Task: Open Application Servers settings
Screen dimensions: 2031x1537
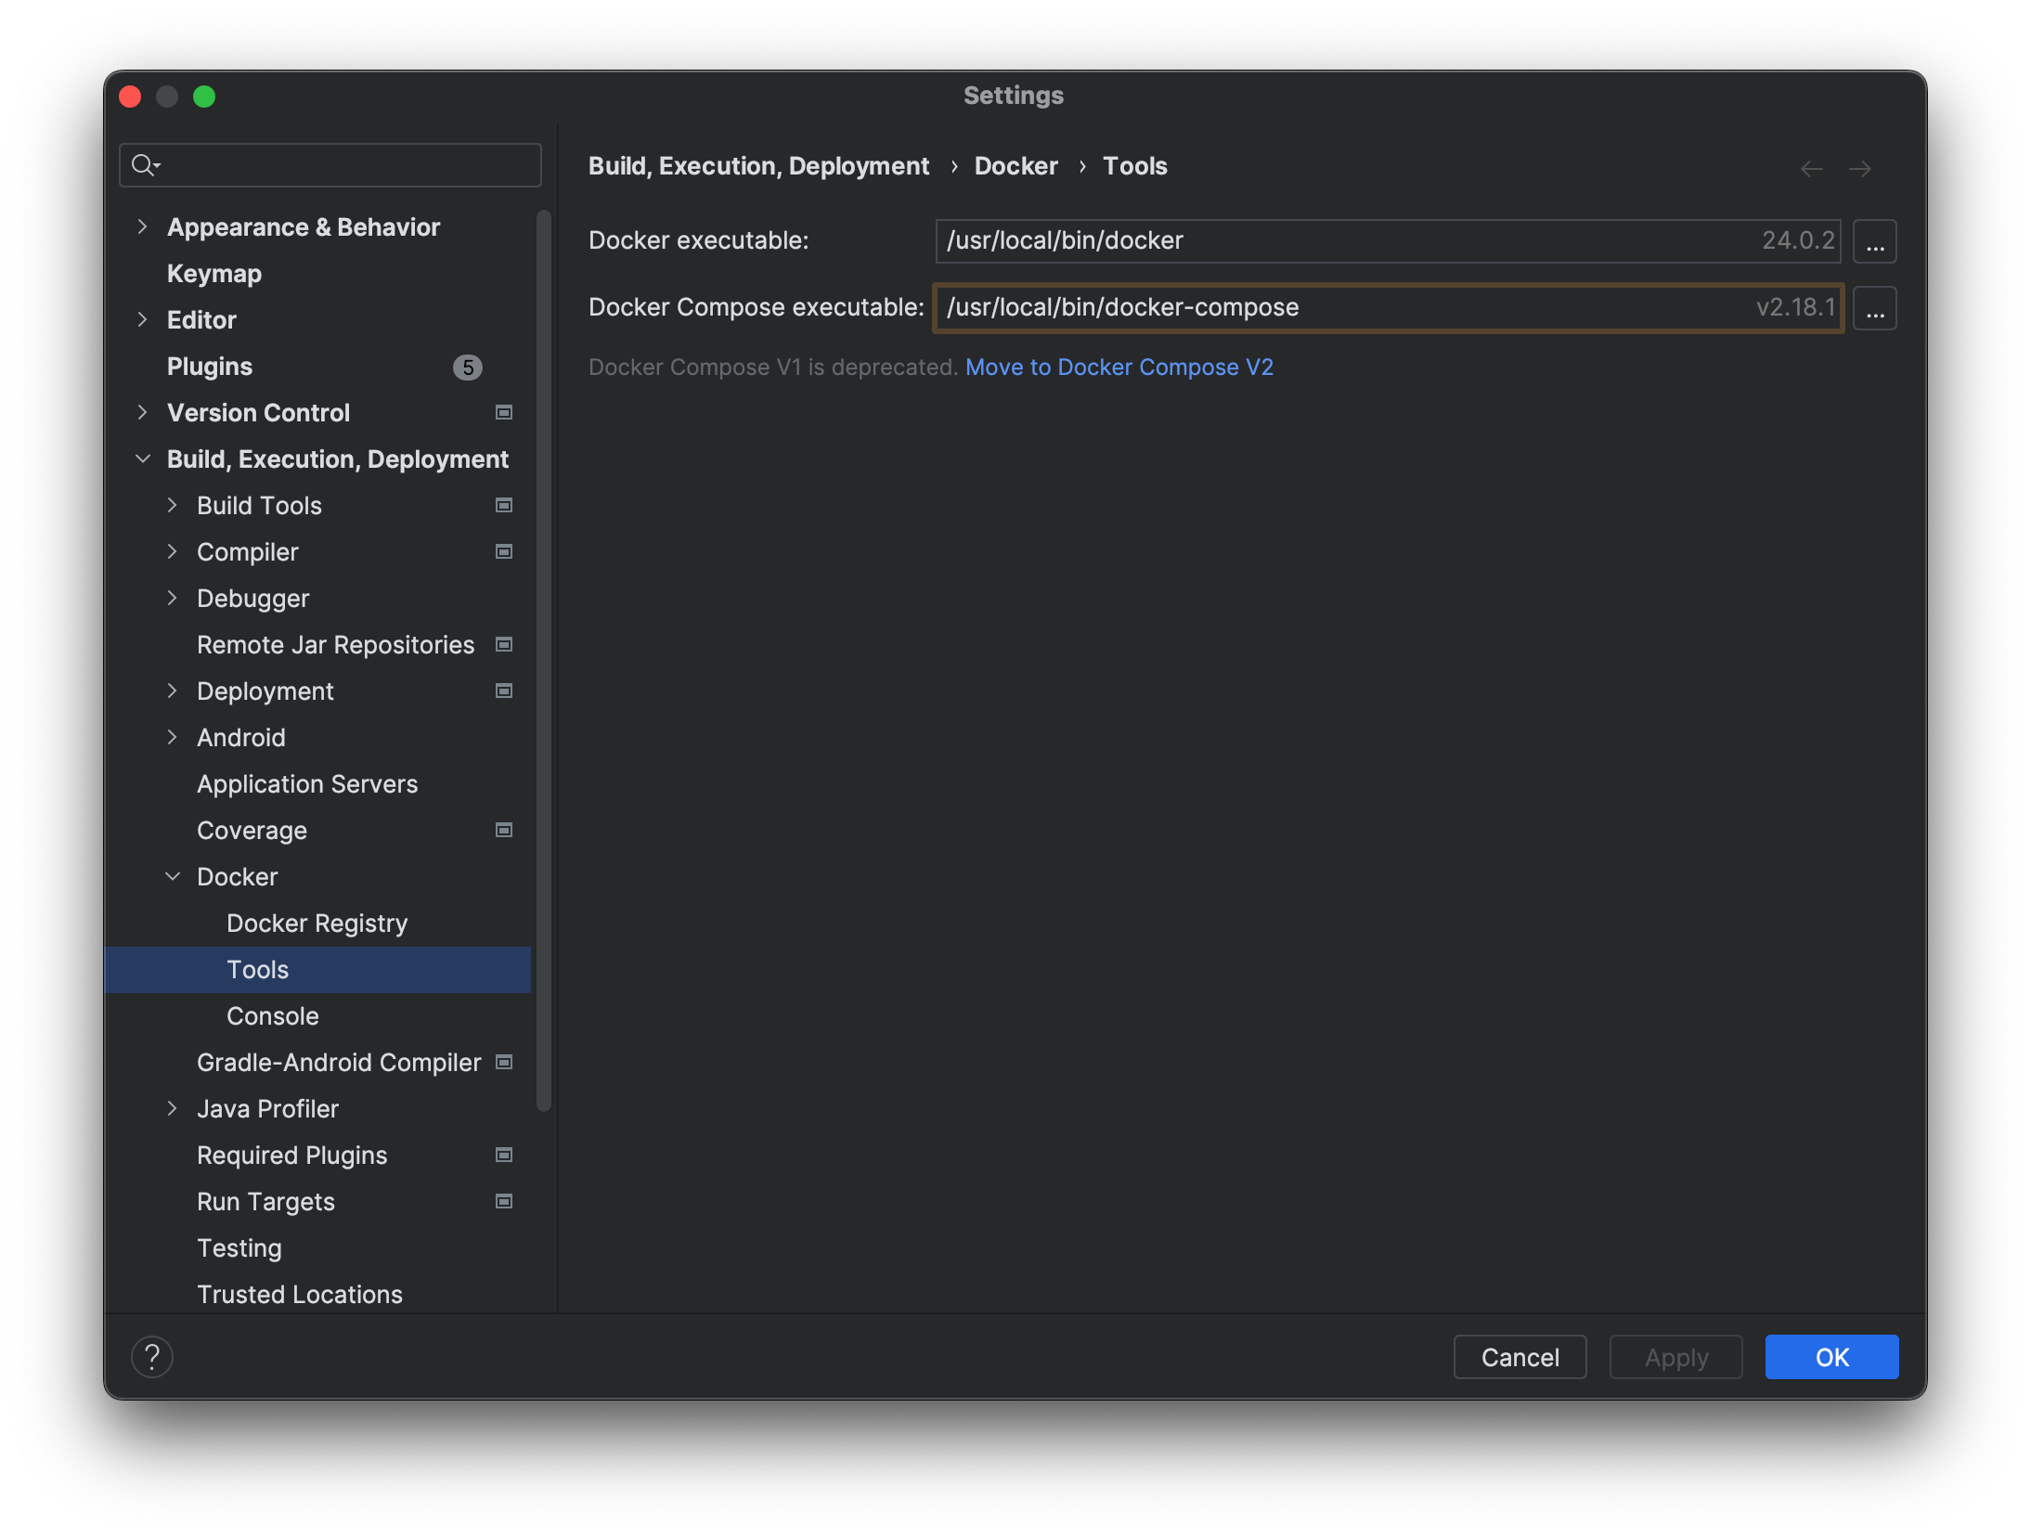Action: 307,784
